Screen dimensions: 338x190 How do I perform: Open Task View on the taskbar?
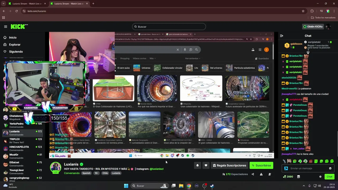[x=173, y=186]
